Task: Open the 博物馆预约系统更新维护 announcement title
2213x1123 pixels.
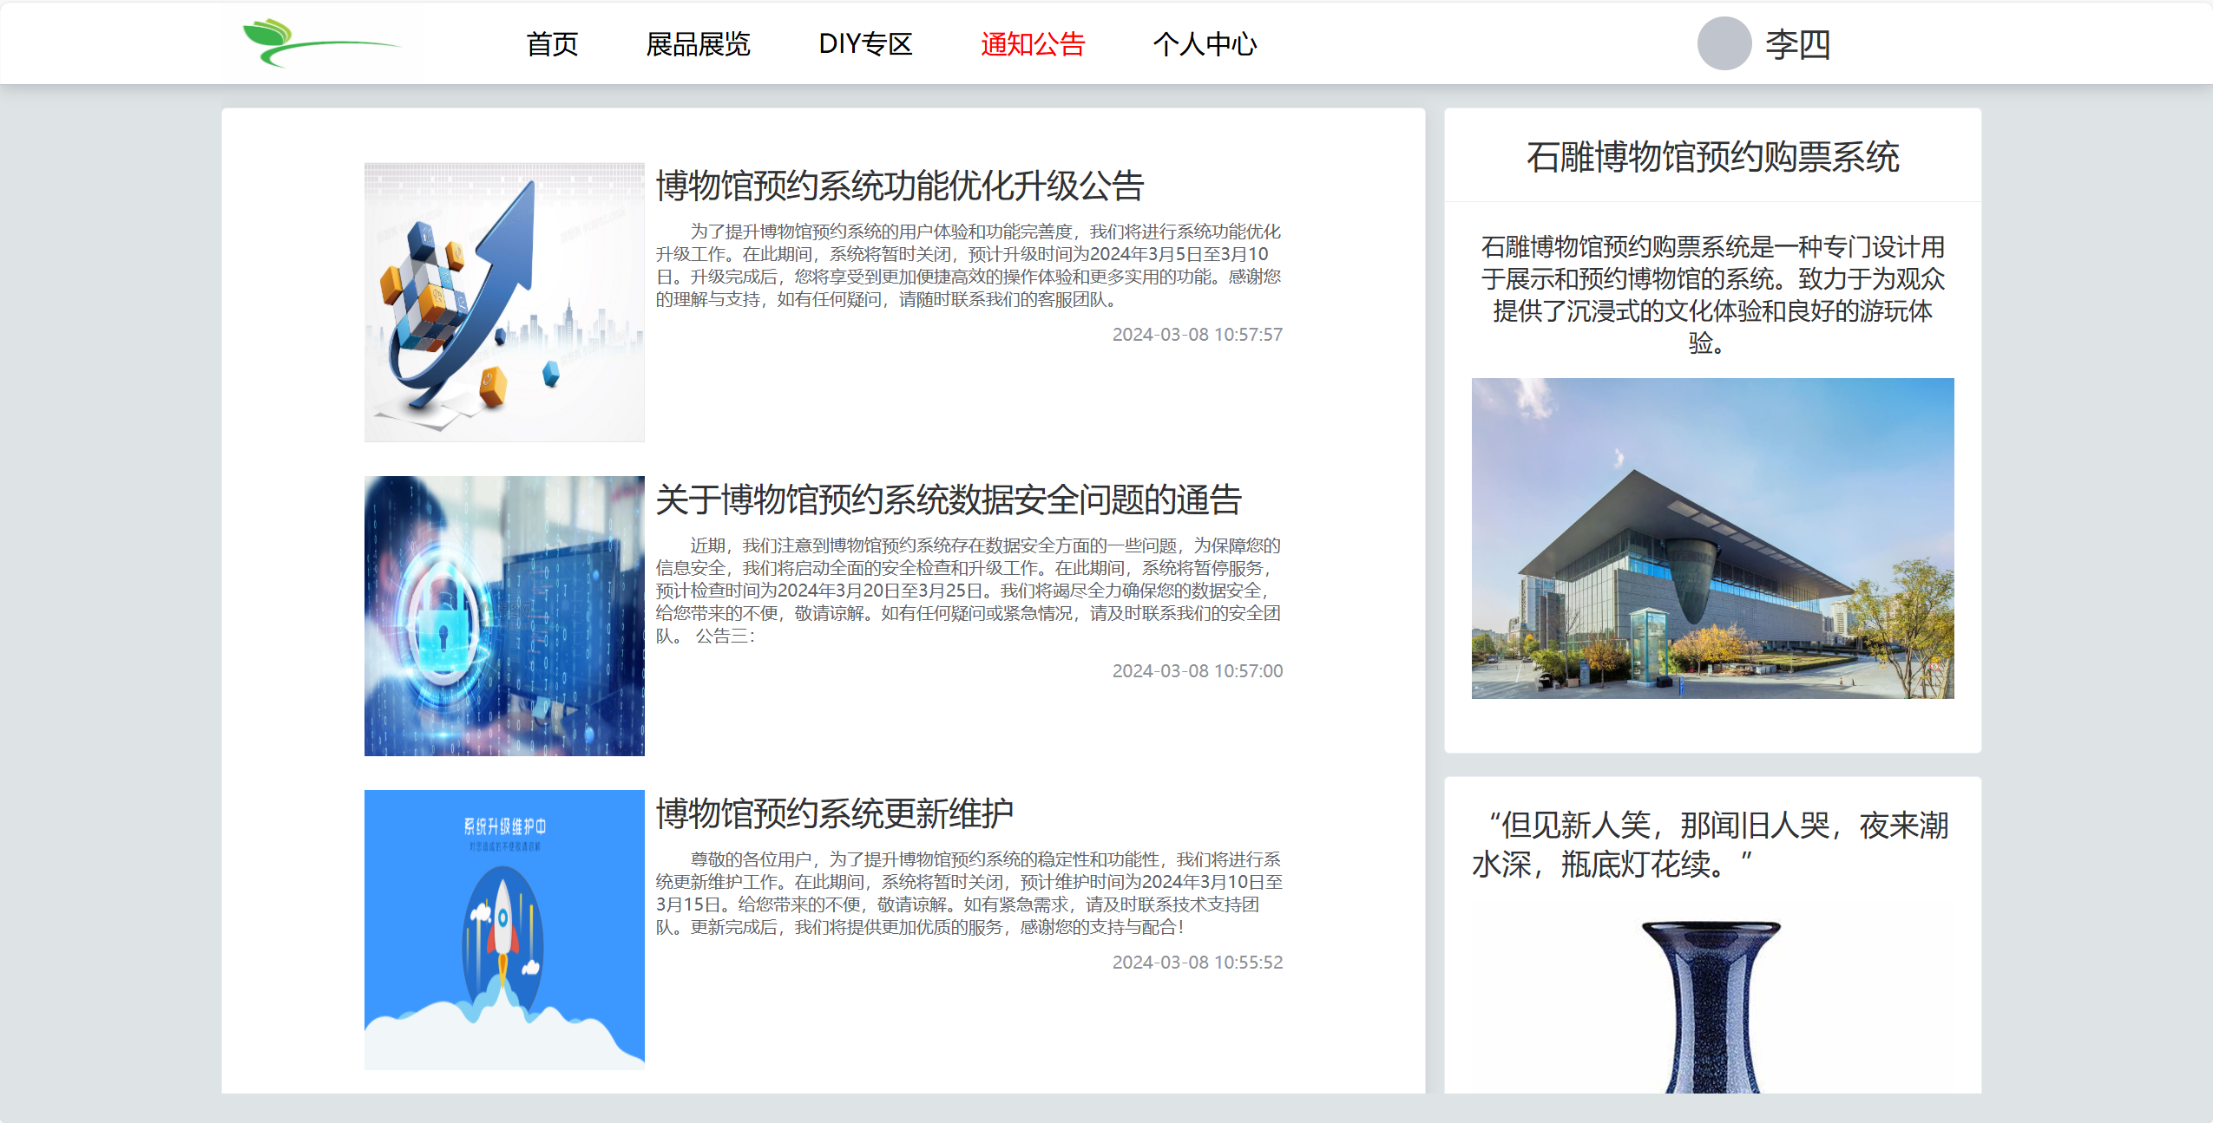Action: click(x=834, y=813)
